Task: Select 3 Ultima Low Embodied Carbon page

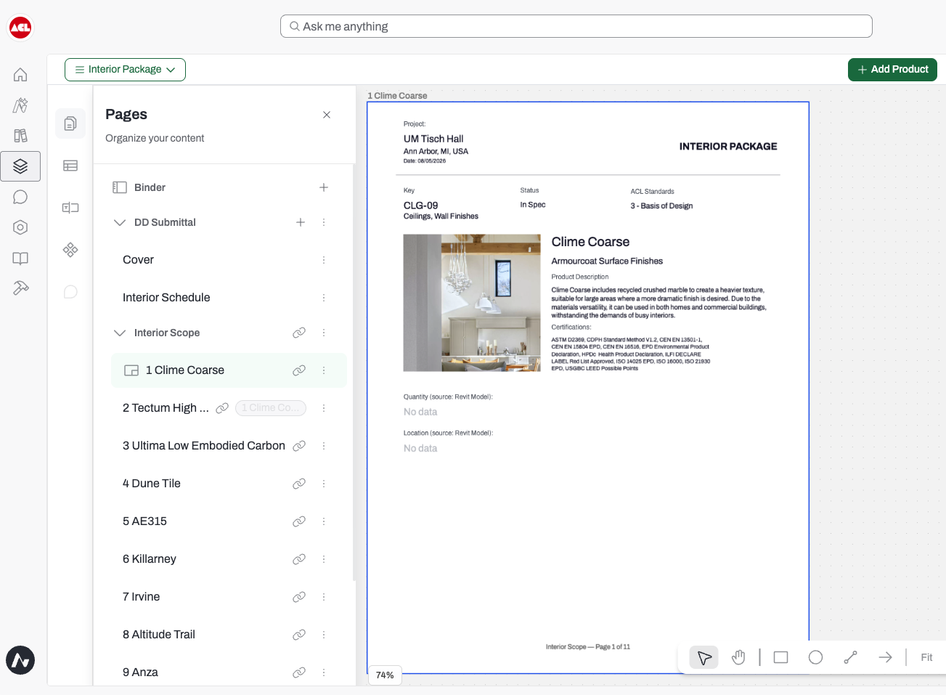Action: 204,446
